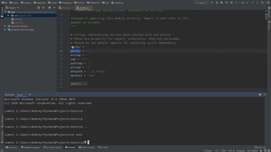Expand External Libraries node

[x=5, y=26]
